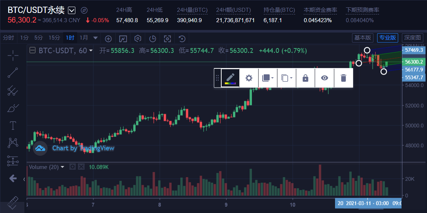Screen dimensions: 427x213
Task: Switch to the 深度图 depth chart tab
Action: coord(412,38)
